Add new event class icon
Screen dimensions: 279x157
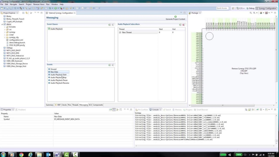110,25
